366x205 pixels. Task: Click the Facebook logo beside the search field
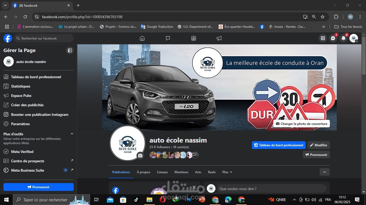(8, 38)
